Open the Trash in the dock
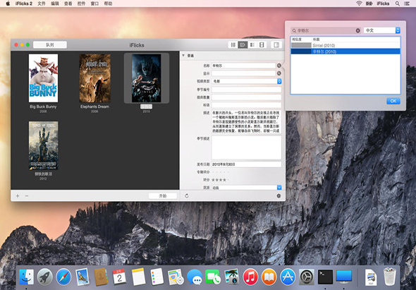This screenshot has width=416, height=290. coord(389,277)
